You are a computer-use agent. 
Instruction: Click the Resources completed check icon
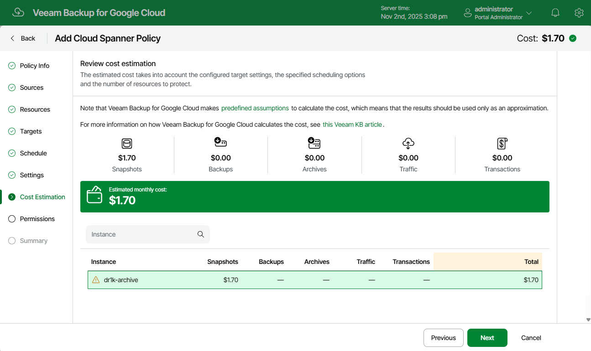tap(12, 109)
